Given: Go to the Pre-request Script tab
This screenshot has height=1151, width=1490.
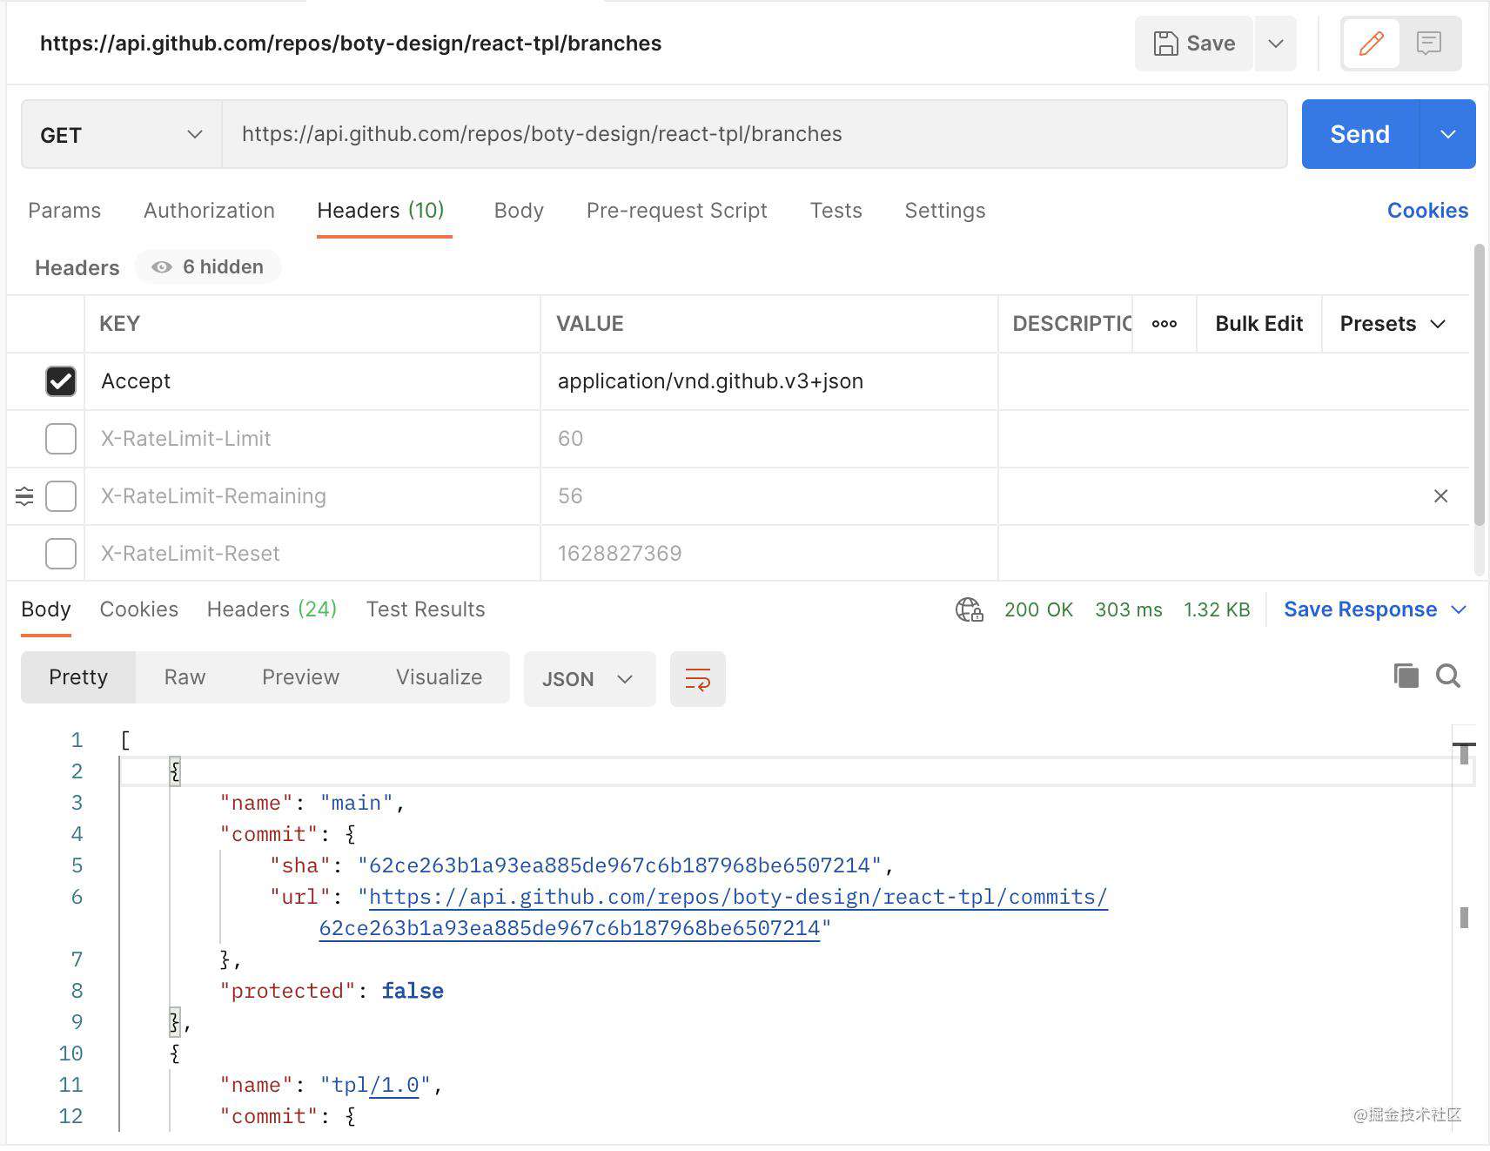Looking at the screenshot, I should pyautogui.click(x=677, y=211).
